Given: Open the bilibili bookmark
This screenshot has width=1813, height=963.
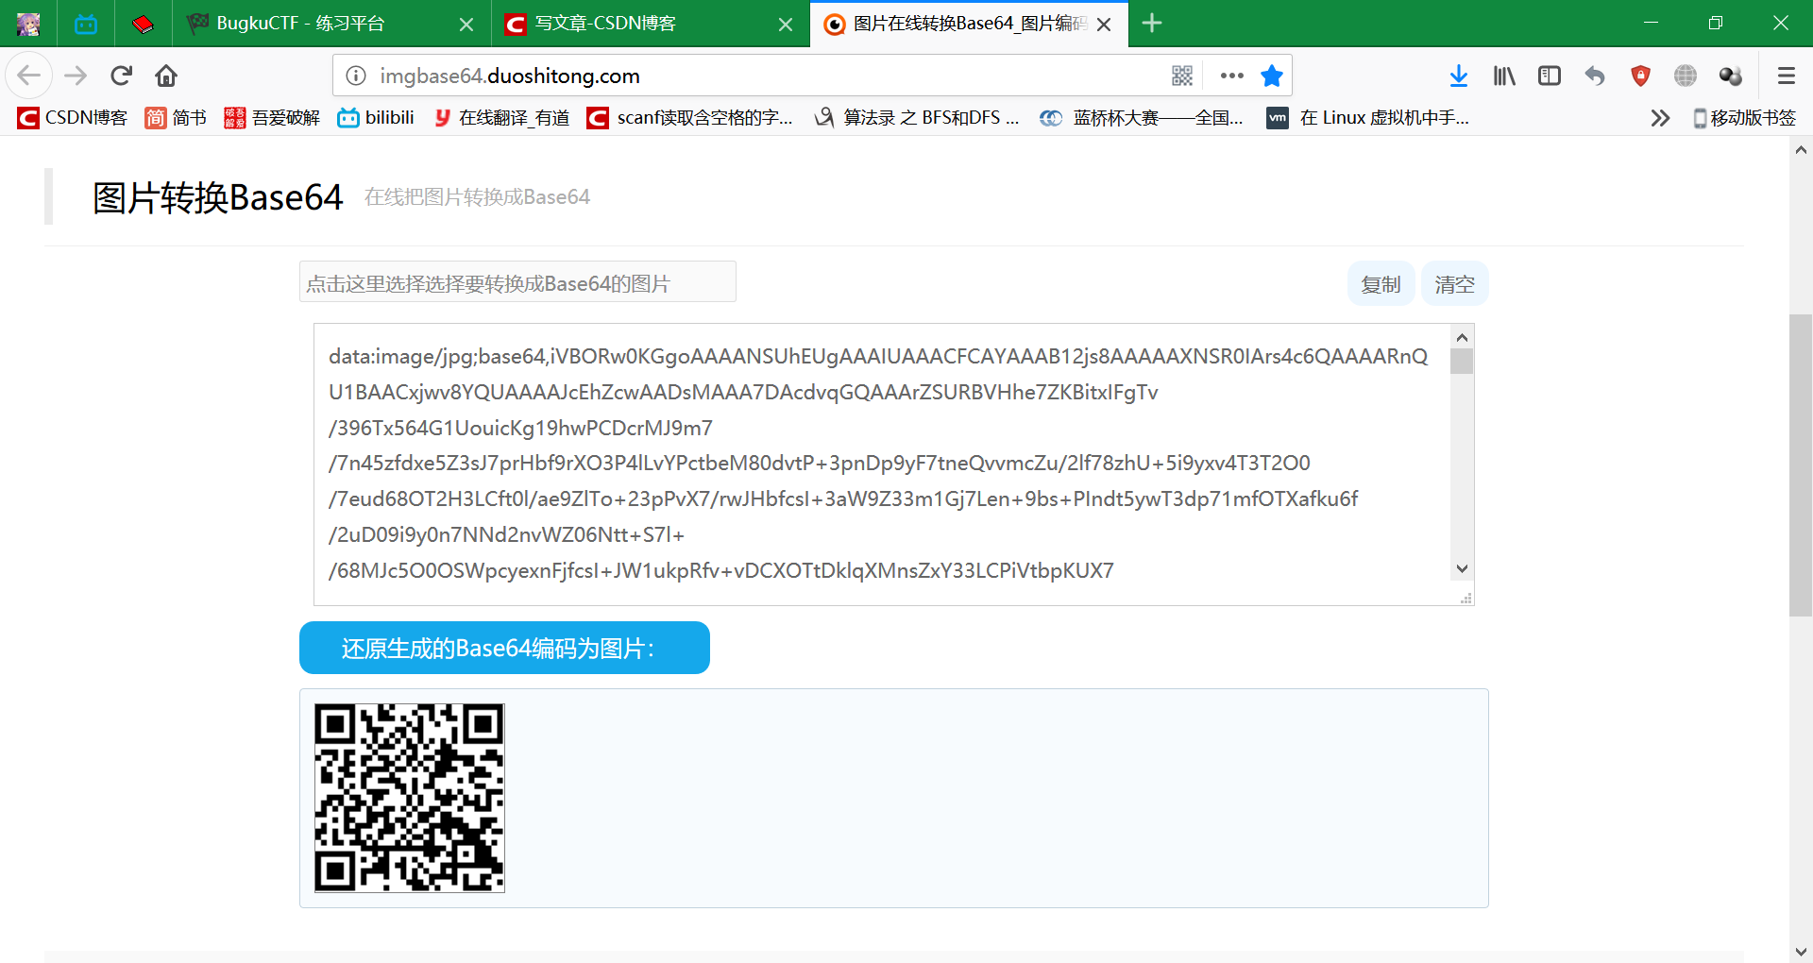Looking at the screenshot, I should [375, 117].
